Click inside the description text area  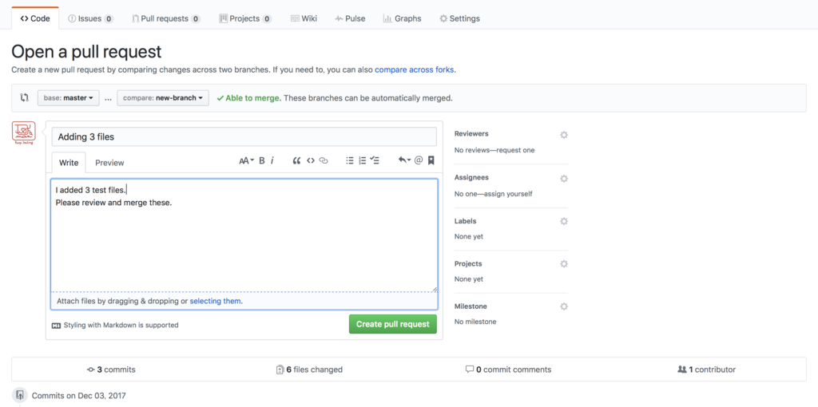(244, 235)
